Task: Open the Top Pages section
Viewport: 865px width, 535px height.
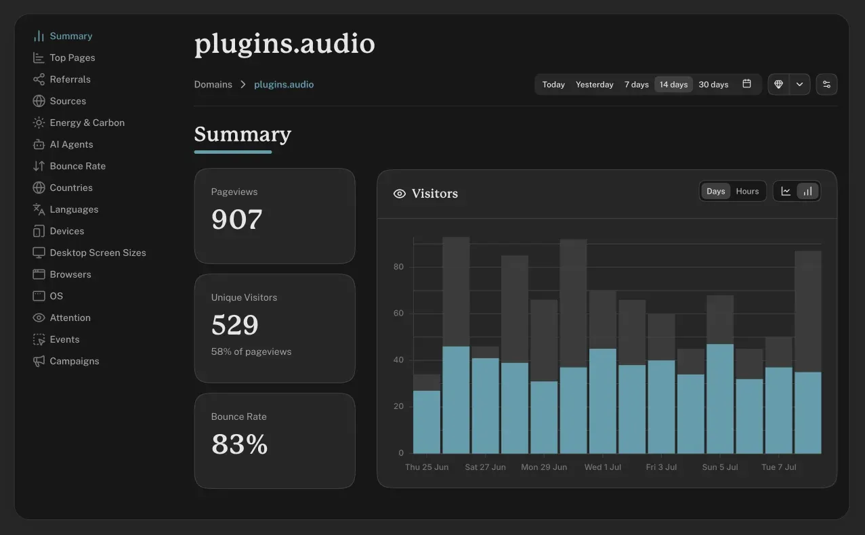Action: pyautogui.click(x=72, y=58)
